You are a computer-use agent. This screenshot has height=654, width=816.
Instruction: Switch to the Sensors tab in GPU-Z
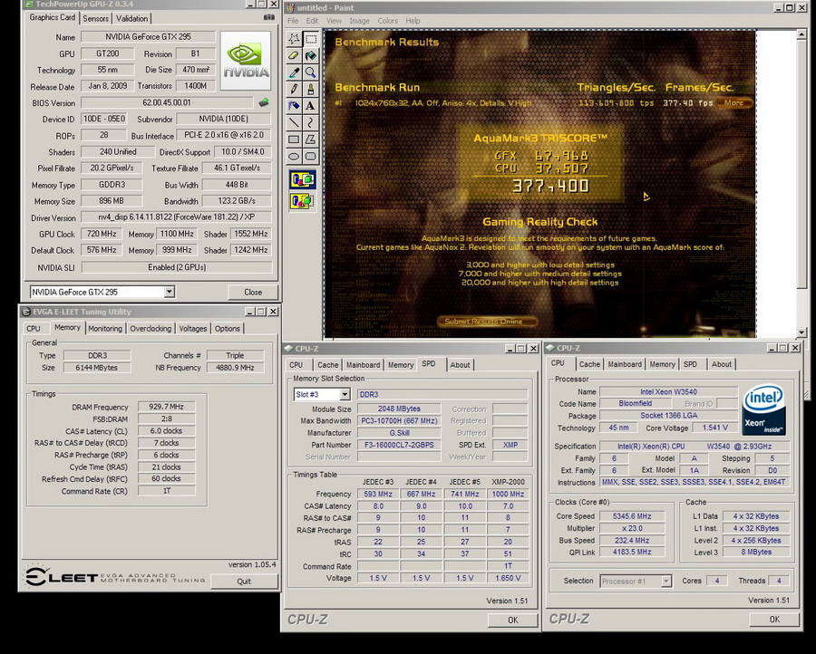pos(96,18)
